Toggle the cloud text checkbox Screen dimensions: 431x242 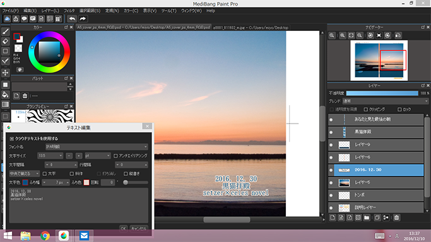(x=12, y=139)
